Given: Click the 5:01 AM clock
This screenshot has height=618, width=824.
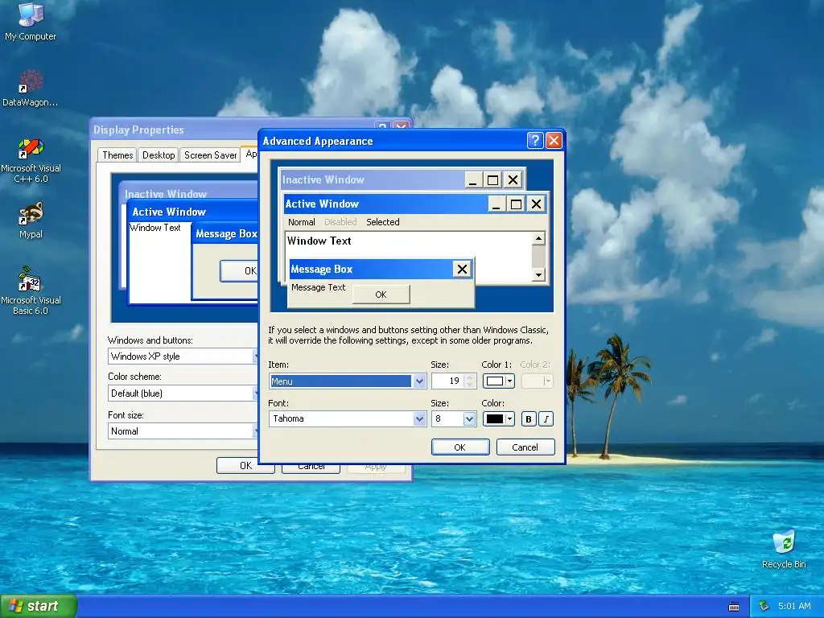Looking at the screenshot, I should point(794,606).
